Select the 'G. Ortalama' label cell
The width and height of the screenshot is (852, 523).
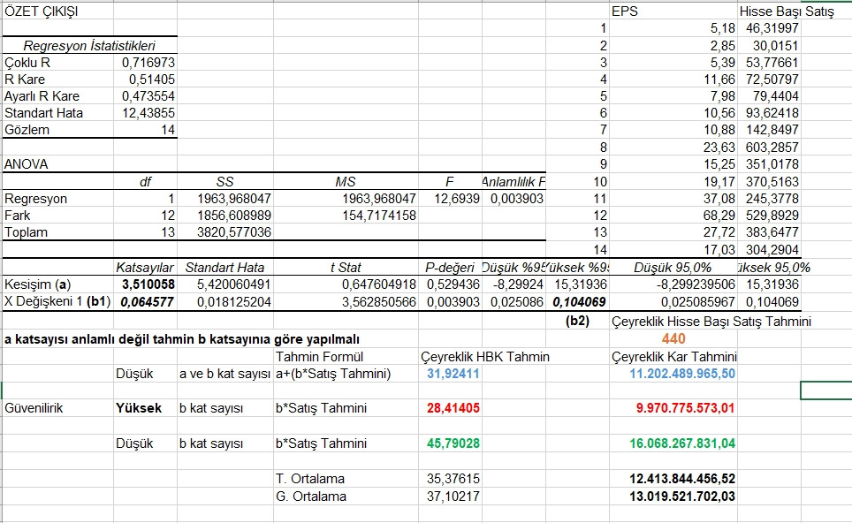coord(311,496)
